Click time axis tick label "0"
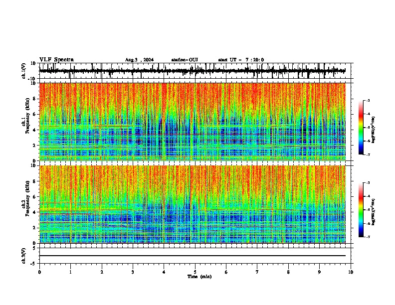 pyautogui.click(x=39, y=272)
